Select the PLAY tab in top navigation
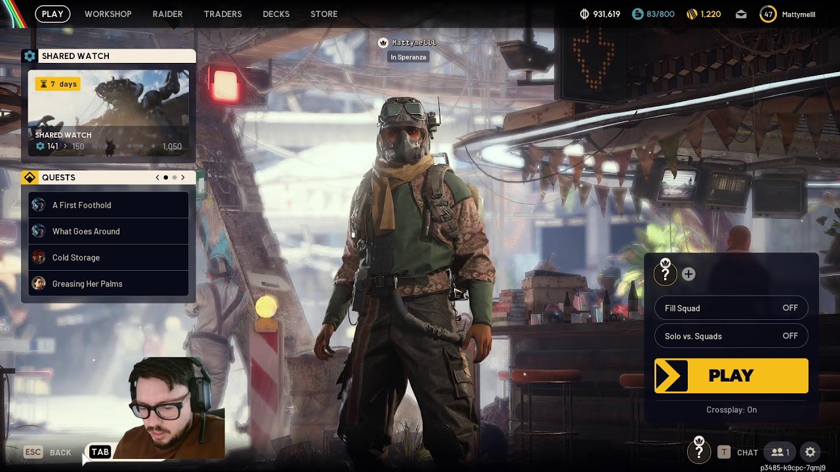The image size is (840, 472). tap(52, 14)
